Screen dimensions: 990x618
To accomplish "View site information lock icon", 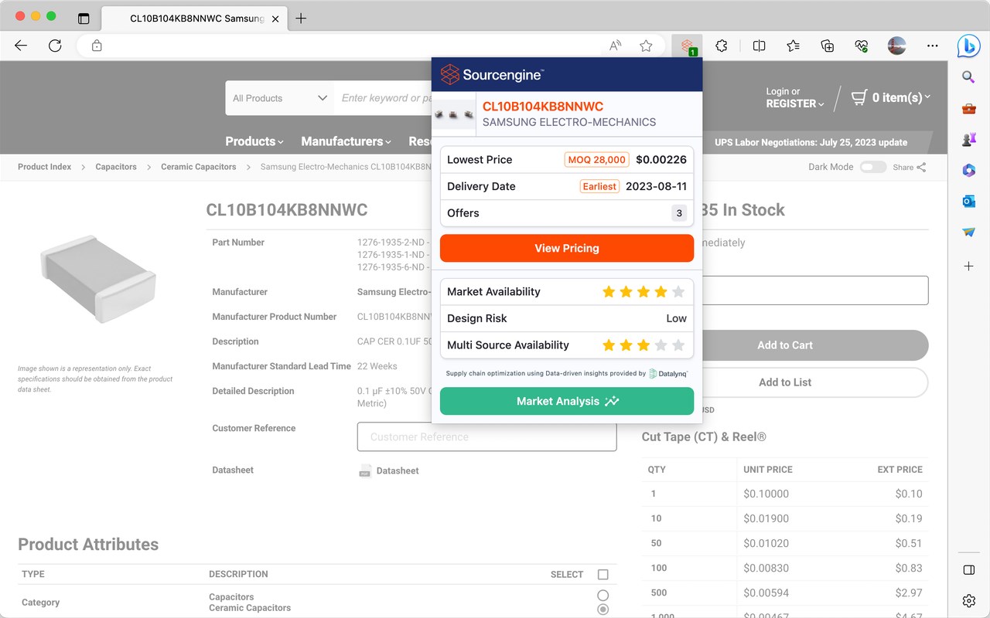I will click(x=97, y=46).
